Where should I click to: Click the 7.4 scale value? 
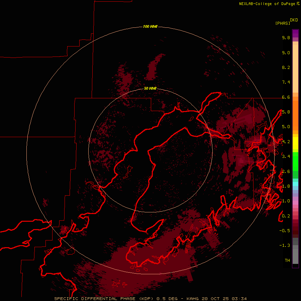pos(286,82)
